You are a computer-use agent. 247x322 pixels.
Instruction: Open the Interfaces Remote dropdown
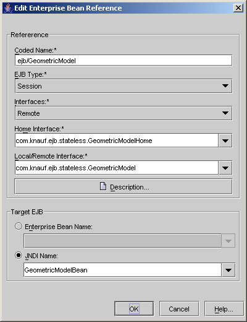pyautogui.click(x=124, y=113)
